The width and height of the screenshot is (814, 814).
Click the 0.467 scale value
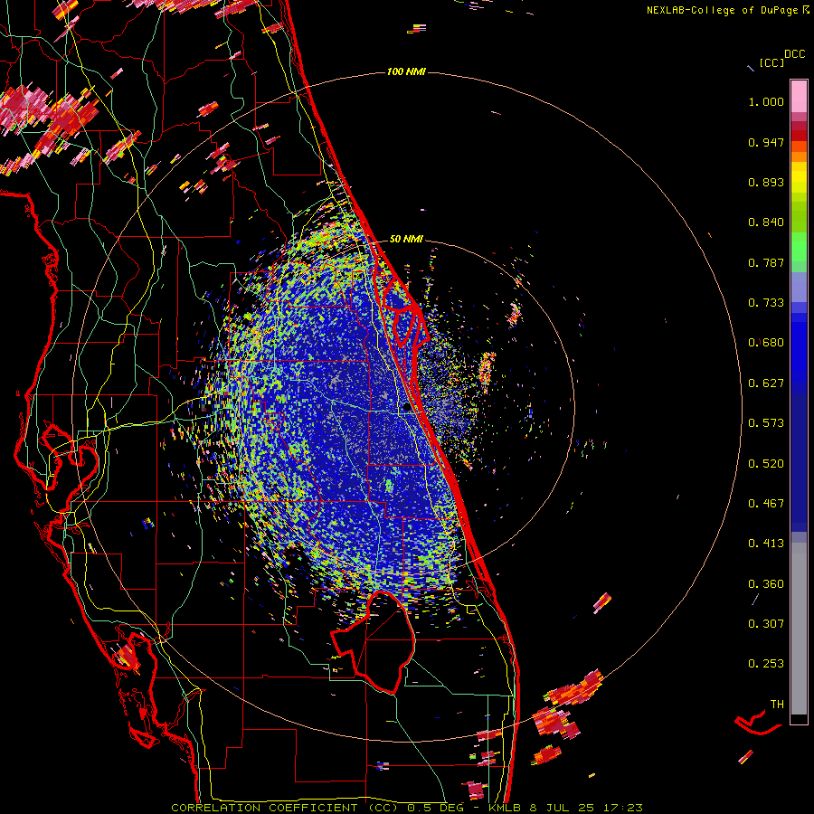click(x=766, y=504)
